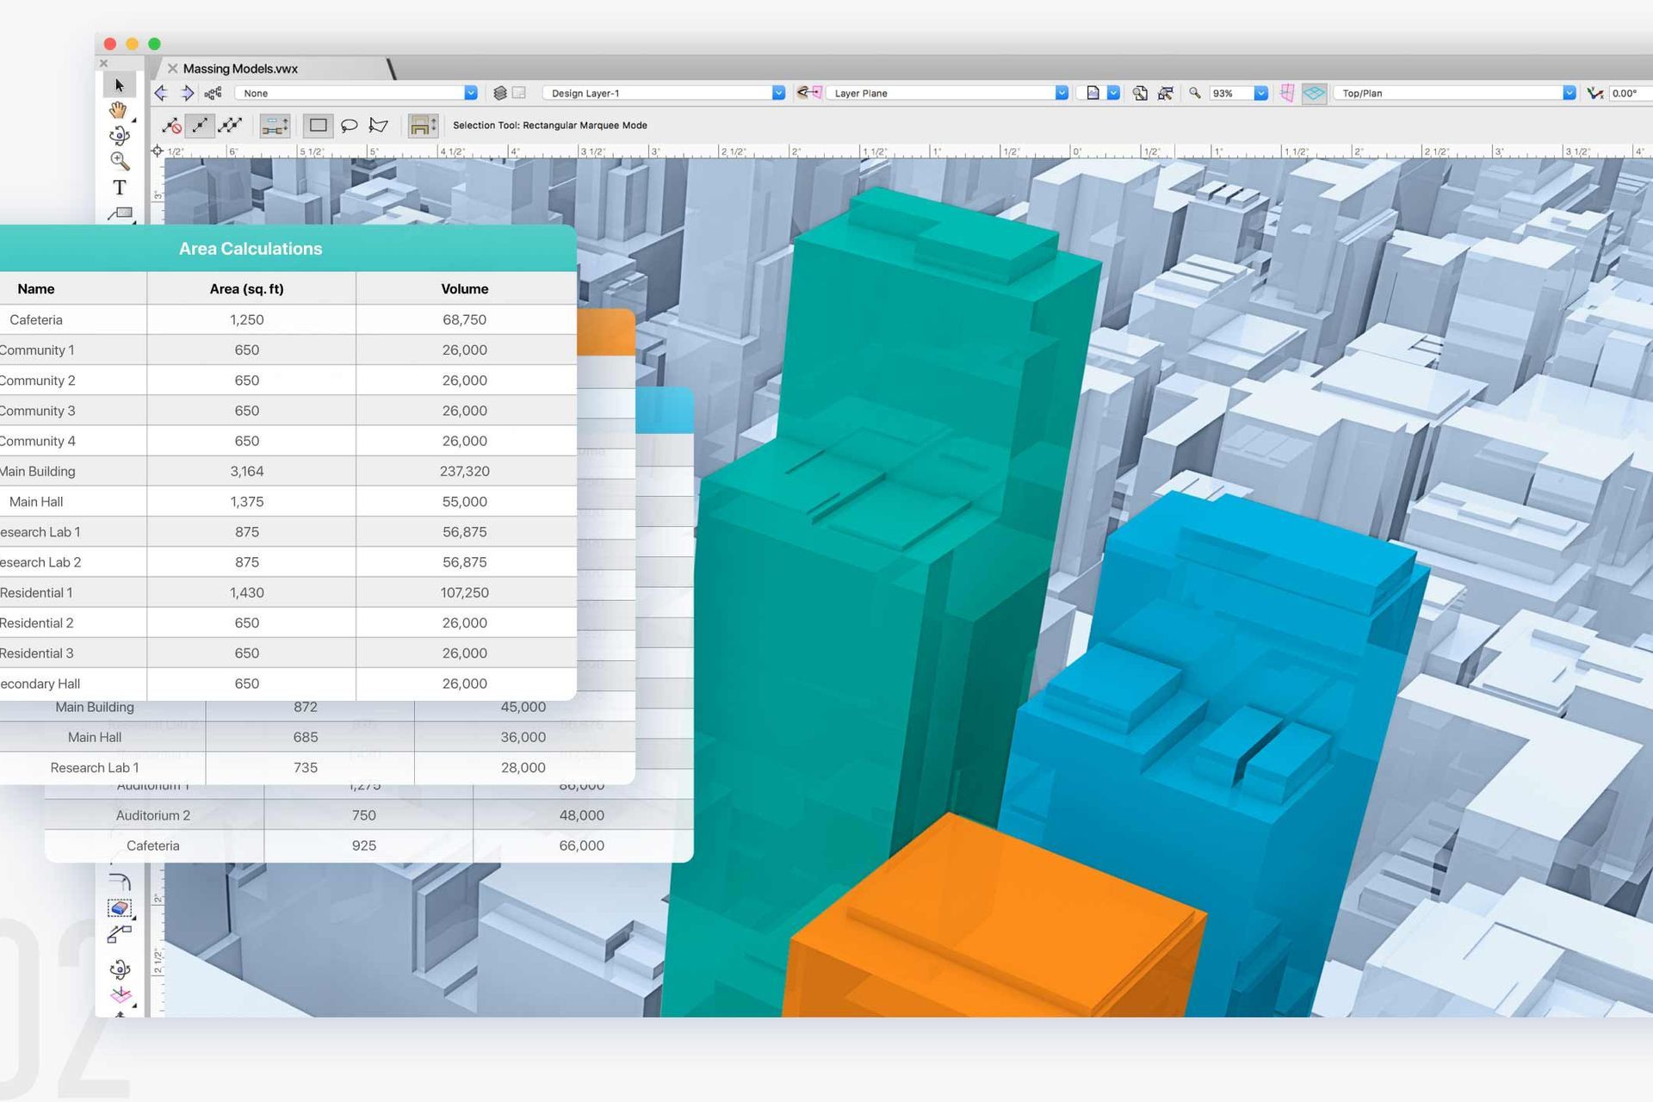Toggle Rectangular Marquee selection mode
Image resolution: width=1653 pixels, height=1102 pixels.
pyautogui.click(x=318, y=126)
